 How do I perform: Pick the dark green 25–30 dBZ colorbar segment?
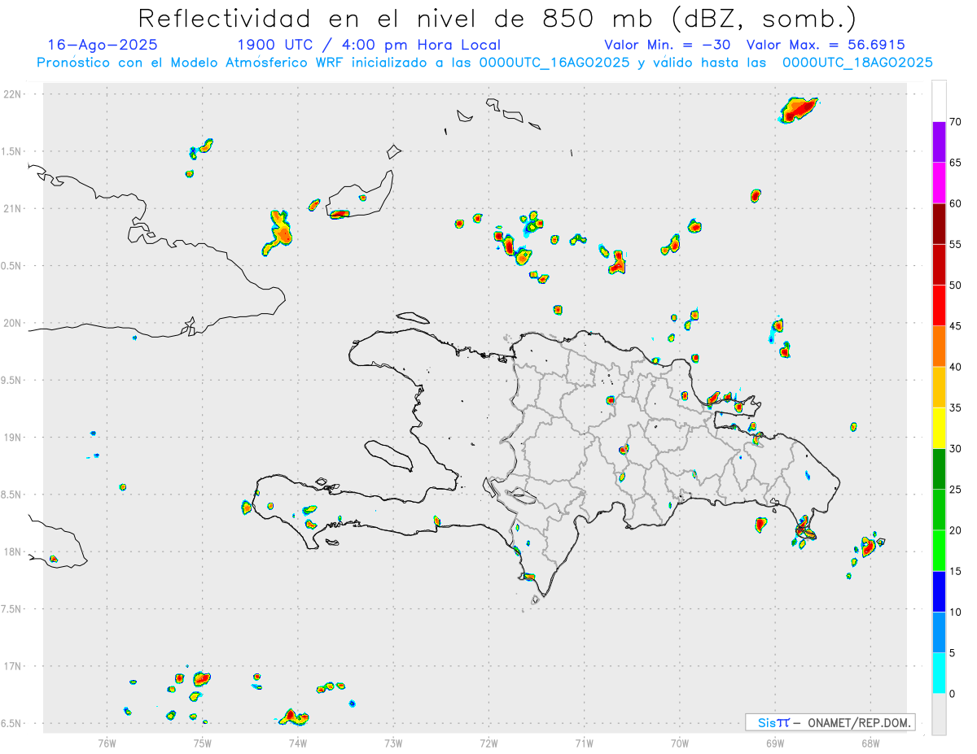pos(939,469)
